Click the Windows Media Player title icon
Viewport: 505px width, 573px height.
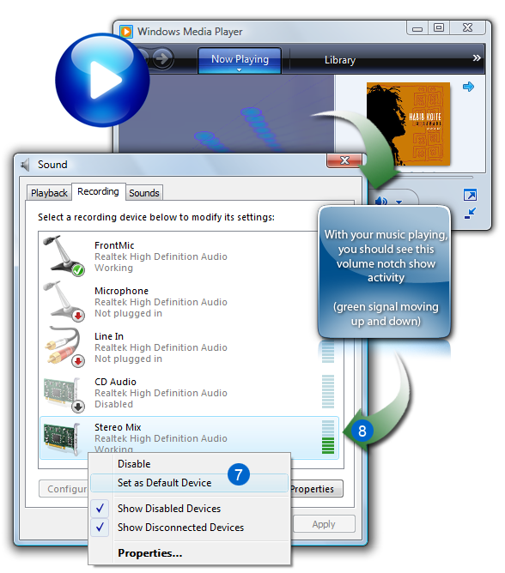click(x=126, y=32)
